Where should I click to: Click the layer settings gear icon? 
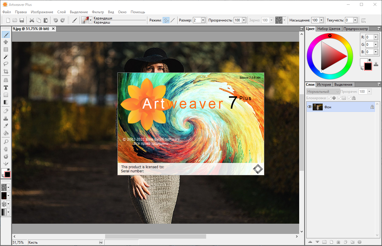(359, 242)
